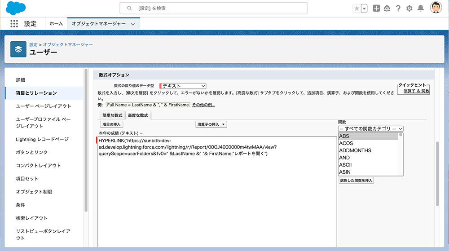
Task: Open the formula return data type dropdown
Action: (183, 86)
